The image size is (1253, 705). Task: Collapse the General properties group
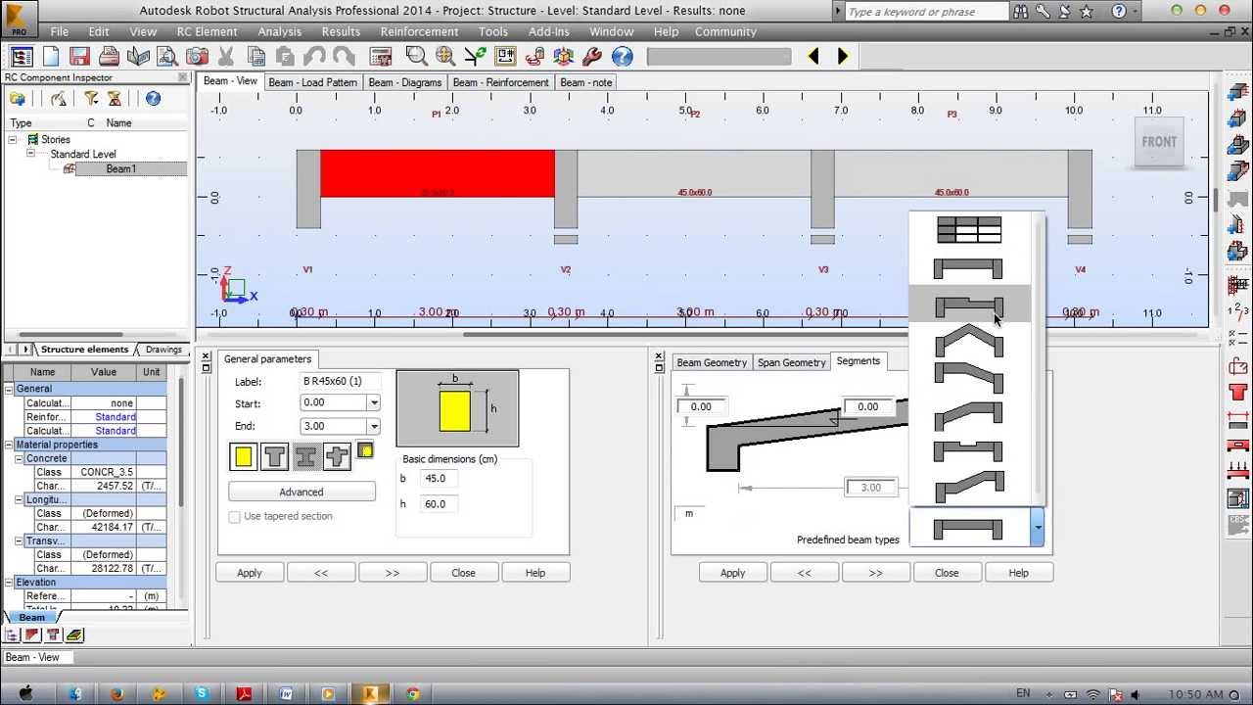(x=9, y=389)
